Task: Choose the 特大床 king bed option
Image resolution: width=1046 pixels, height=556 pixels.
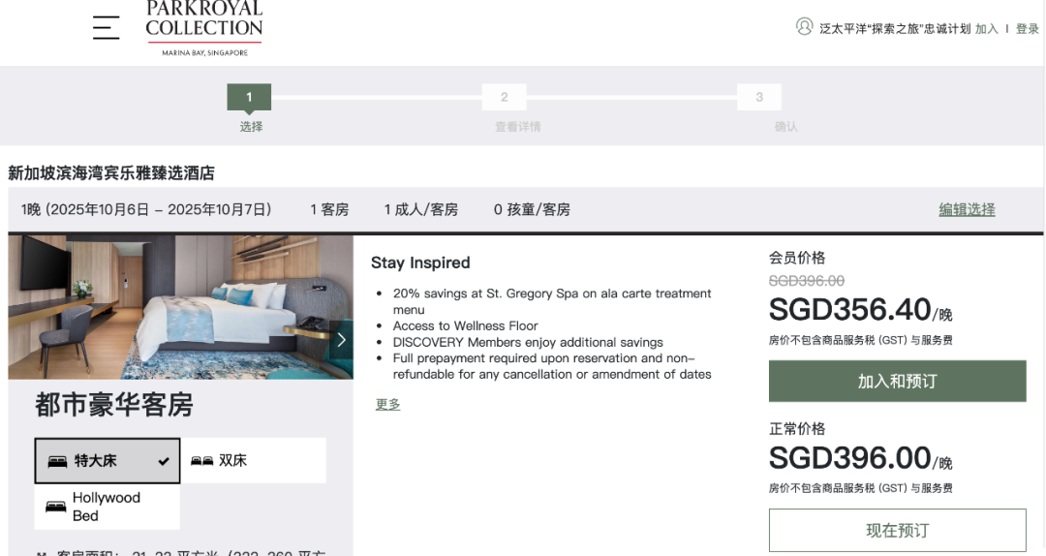Action: click(x=108, y=460)
